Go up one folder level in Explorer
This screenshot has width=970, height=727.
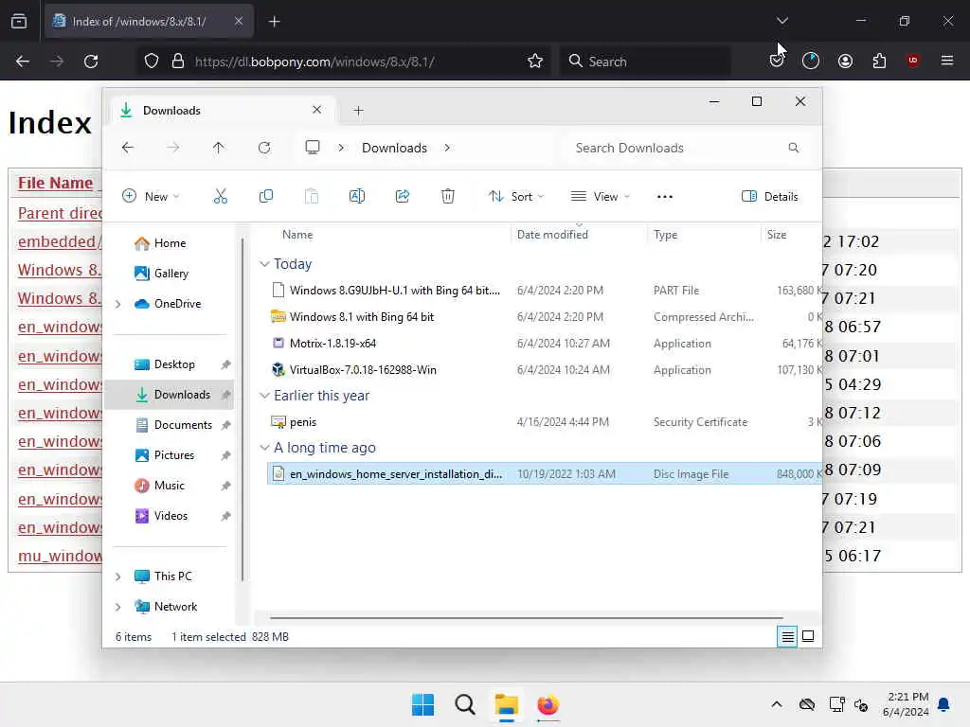point(219,148)
